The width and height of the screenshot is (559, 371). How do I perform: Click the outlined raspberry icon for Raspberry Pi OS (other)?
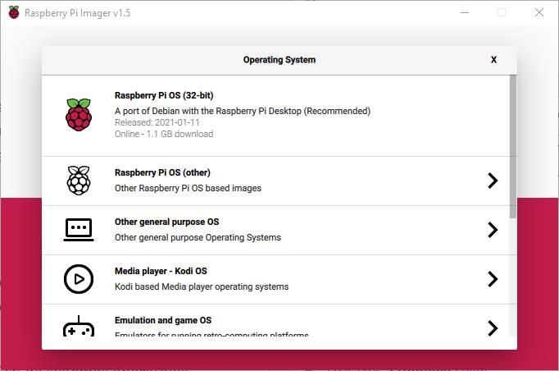[79, 181]
